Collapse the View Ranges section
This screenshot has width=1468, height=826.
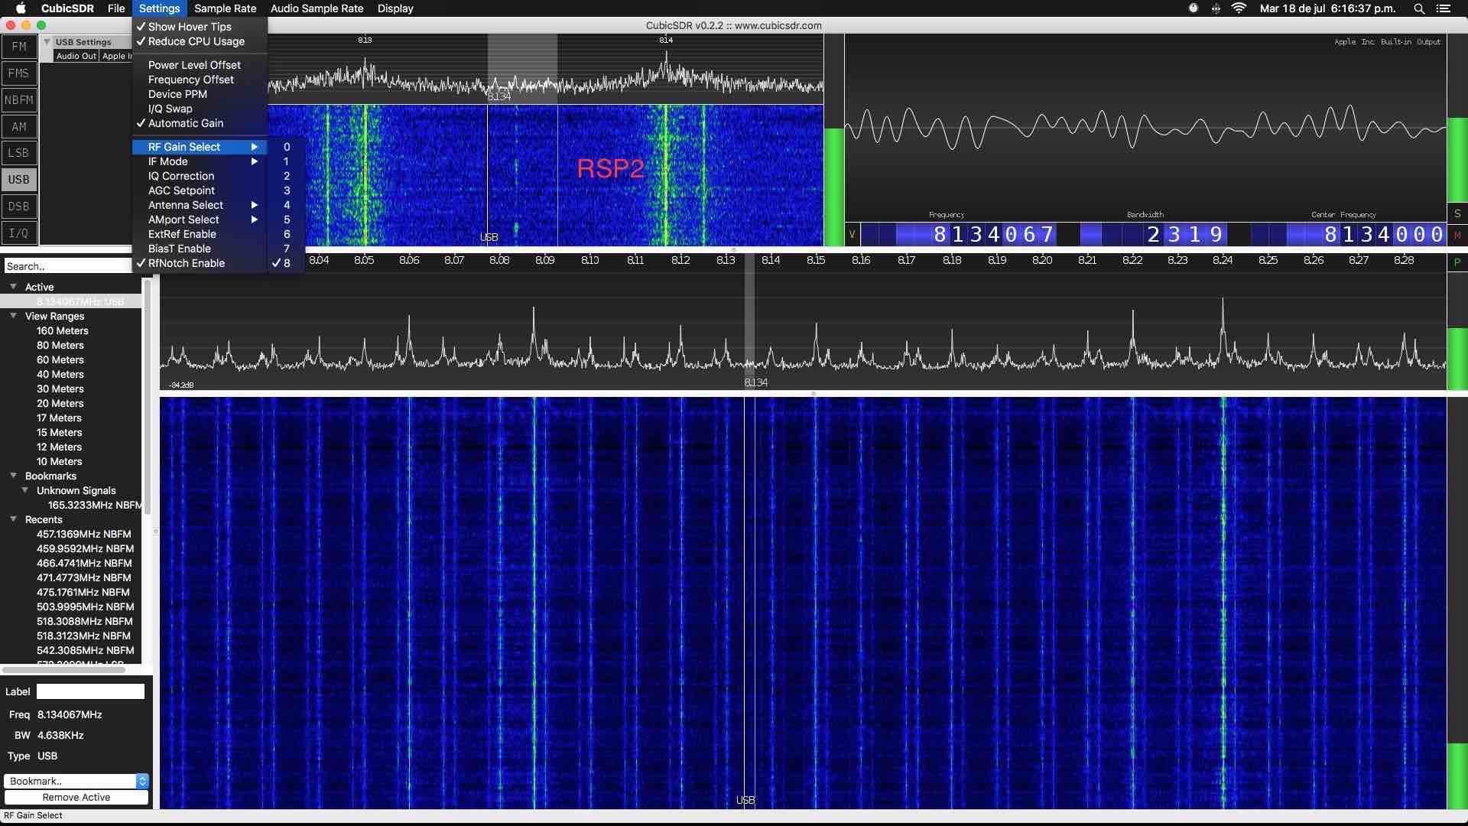[13, 316]
